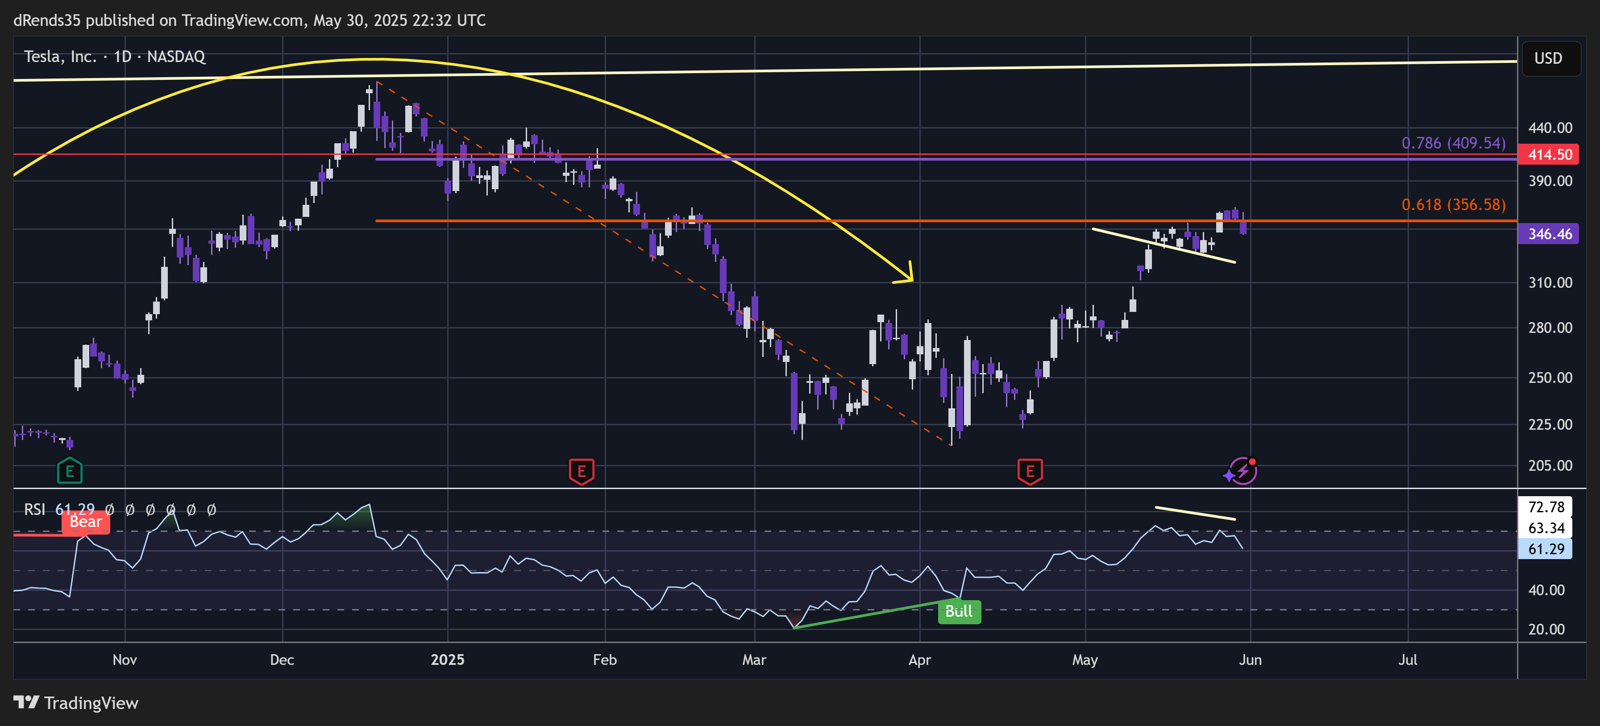This screenshot has width=1600, height=726.
Task: Click the 280.00 price axis label
Action: pyautogui.click(x=1550, y=327)
